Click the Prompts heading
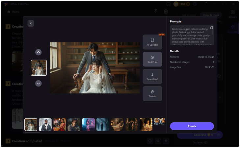The width and height of the screenshot is (240, 148). pos(176,21)
